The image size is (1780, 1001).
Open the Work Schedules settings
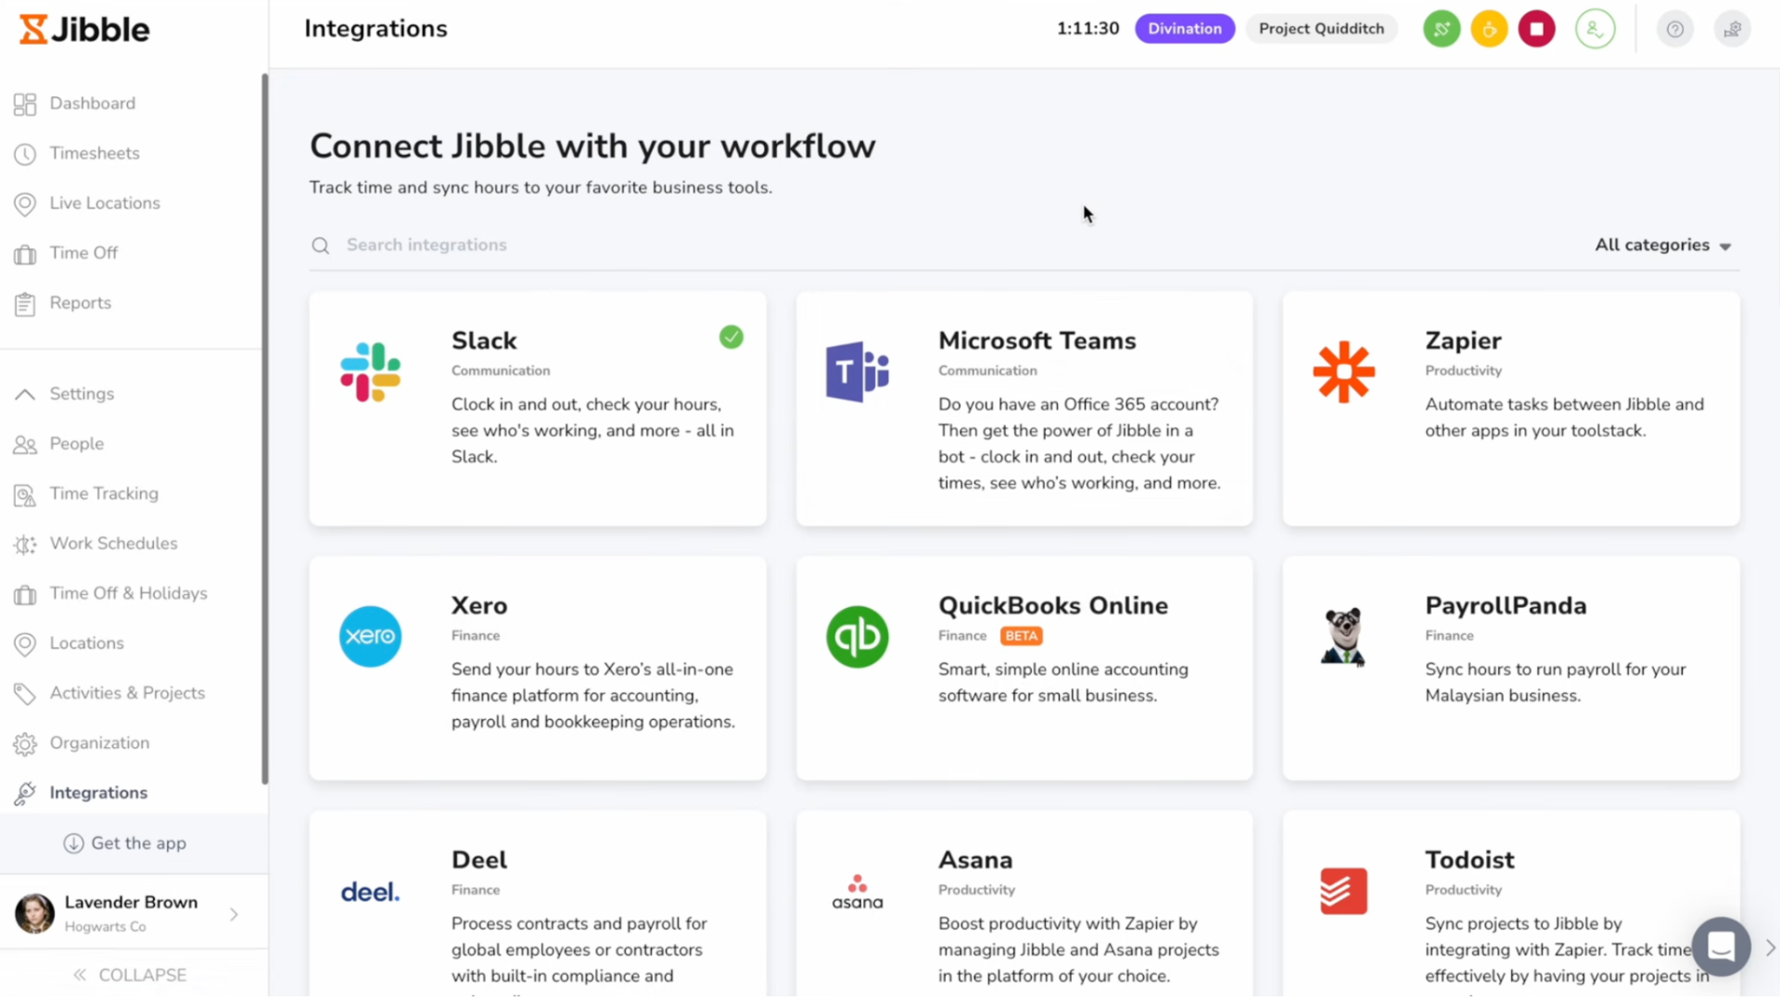click(113, 543)
